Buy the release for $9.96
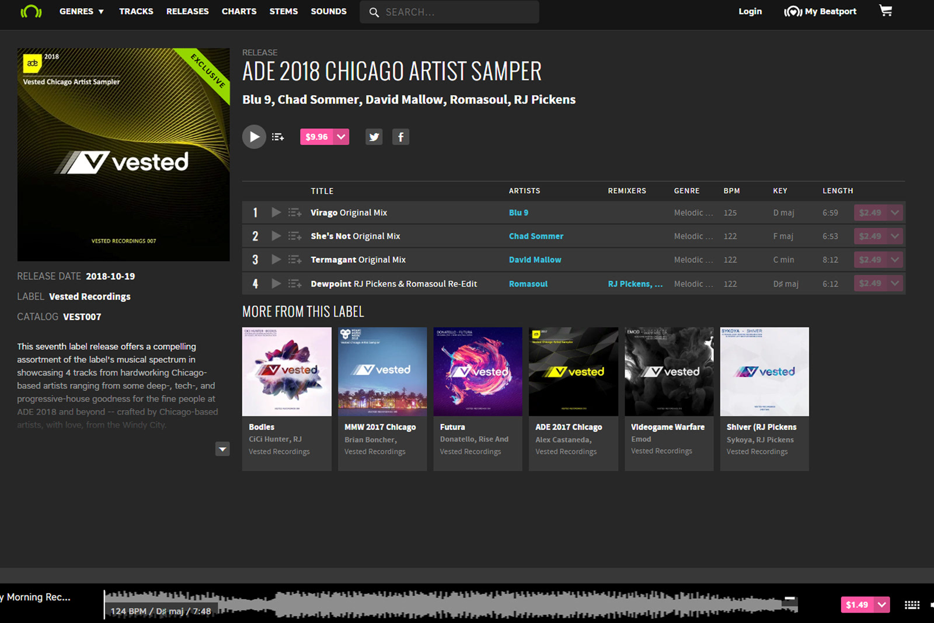The height and width of the screenshot is (623, 934). click(x=317, y=137)
